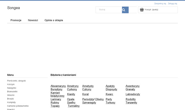Select Kamienie półszlachetne in side menu
The width and height of the screenshot is (185, 110).
tap(18, 106)
